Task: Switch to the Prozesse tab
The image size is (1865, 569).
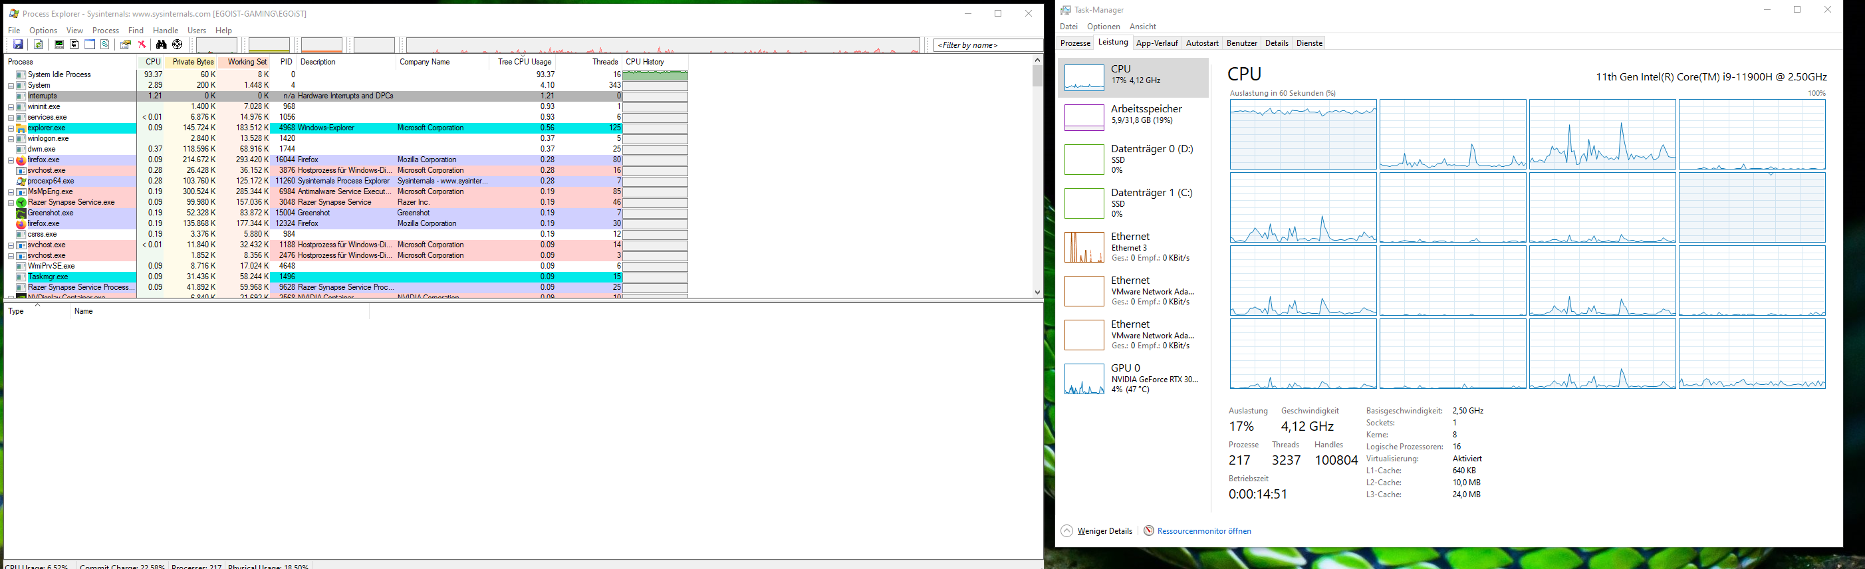Action: click(1075, 43)
